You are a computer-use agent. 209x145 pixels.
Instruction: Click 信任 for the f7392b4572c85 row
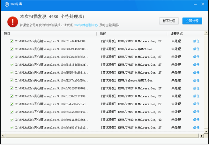pos(196,49)
